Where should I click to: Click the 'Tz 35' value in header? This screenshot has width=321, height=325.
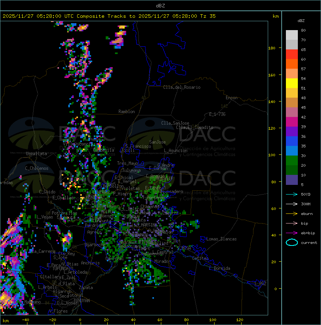(208, 16)
